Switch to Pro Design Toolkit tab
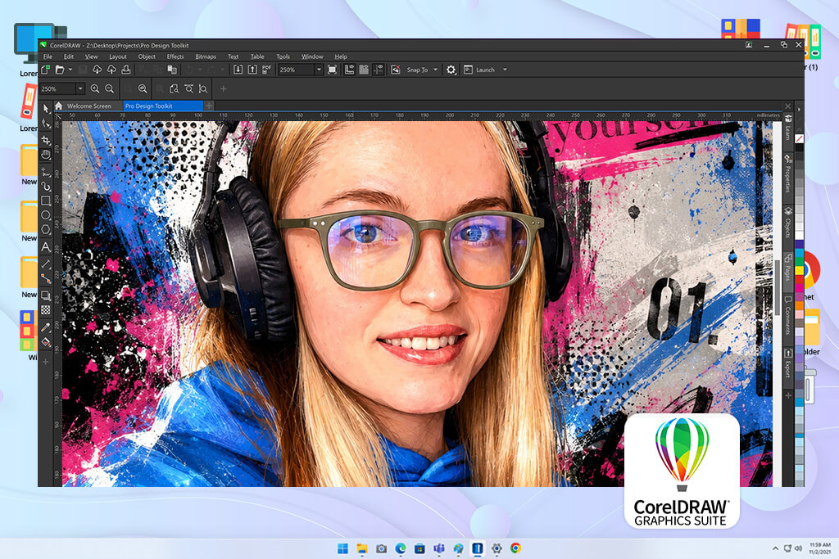839x559 pixels. point(163,106)
